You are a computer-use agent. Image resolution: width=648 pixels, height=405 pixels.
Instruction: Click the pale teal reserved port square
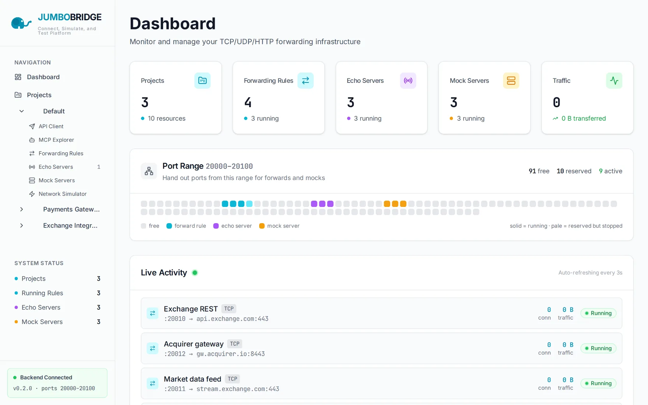point(249,204)
